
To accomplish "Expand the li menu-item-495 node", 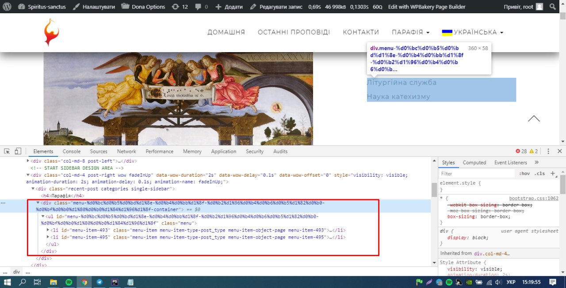I will click(x=48, y=237).
